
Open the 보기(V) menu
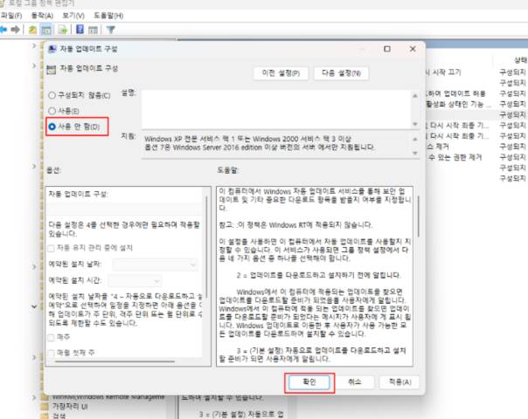coord(73,16)
